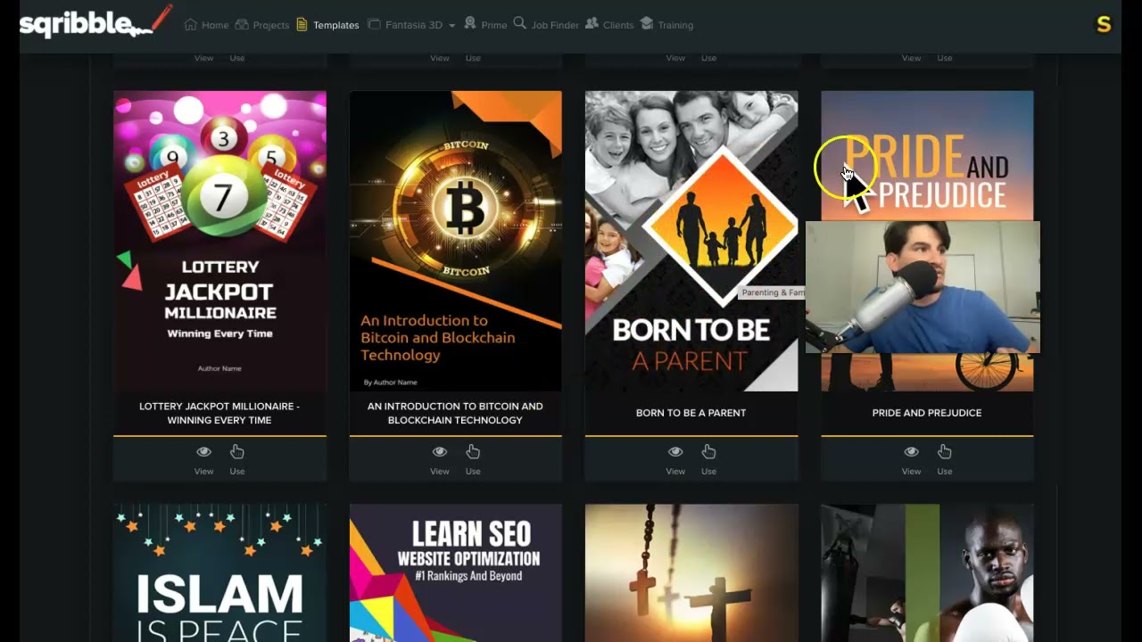Viewport: 1142px width, 642px height.
Task: Click View link above Lottery Jackpot card
Action: tap(203, 58)
